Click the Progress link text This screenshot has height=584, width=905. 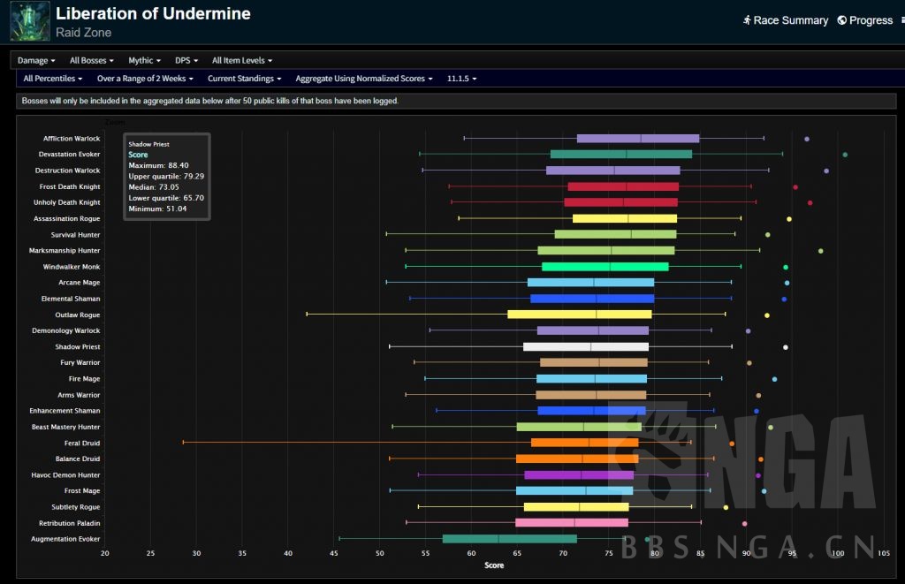871,20
